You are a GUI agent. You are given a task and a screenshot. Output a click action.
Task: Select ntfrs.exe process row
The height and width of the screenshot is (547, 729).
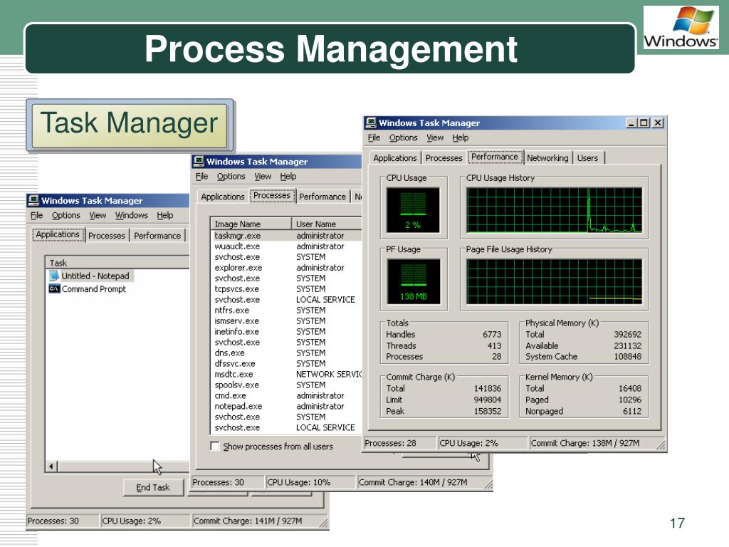(286, 311)
